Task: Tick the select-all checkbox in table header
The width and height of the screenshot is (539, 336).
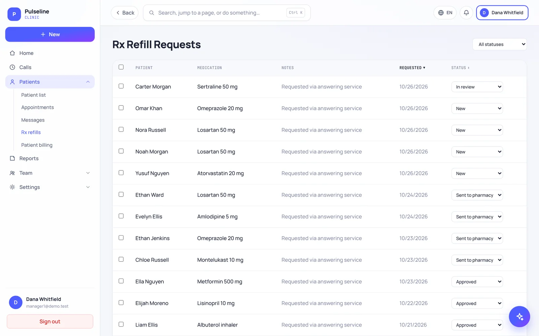Action: point(121,67)
